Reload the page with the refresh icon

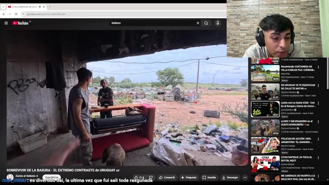[x=16, y=14]
